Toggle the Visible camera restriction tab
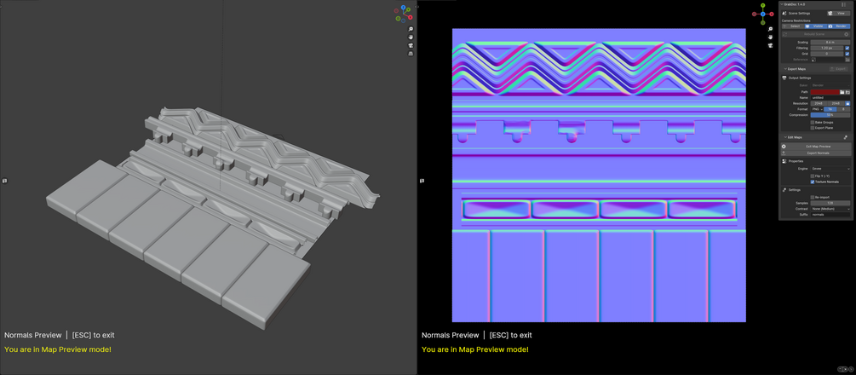Screen dimensions: 856x375 click(x=816, y=26)
